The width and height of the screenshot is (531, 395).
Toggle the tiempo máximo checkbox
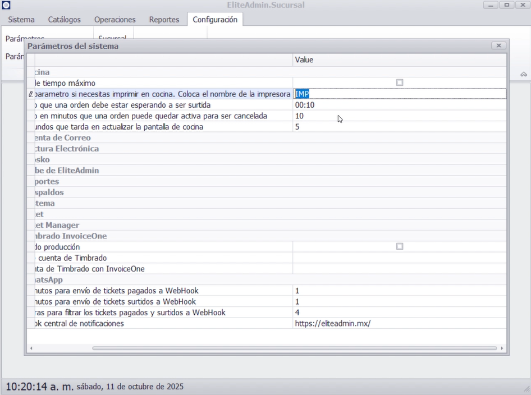pos(400,83)
